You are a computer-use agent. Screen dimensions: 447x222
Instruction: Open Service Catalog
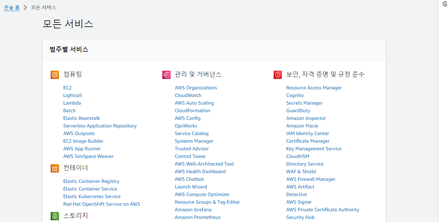192,133
